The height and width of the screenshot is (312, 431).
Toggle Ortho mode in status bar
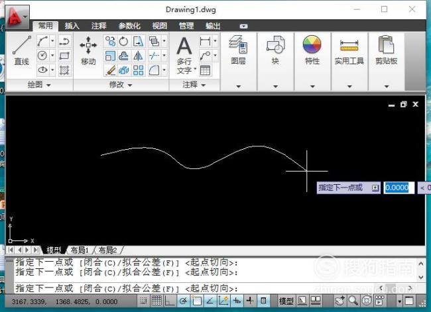(170, 301)
